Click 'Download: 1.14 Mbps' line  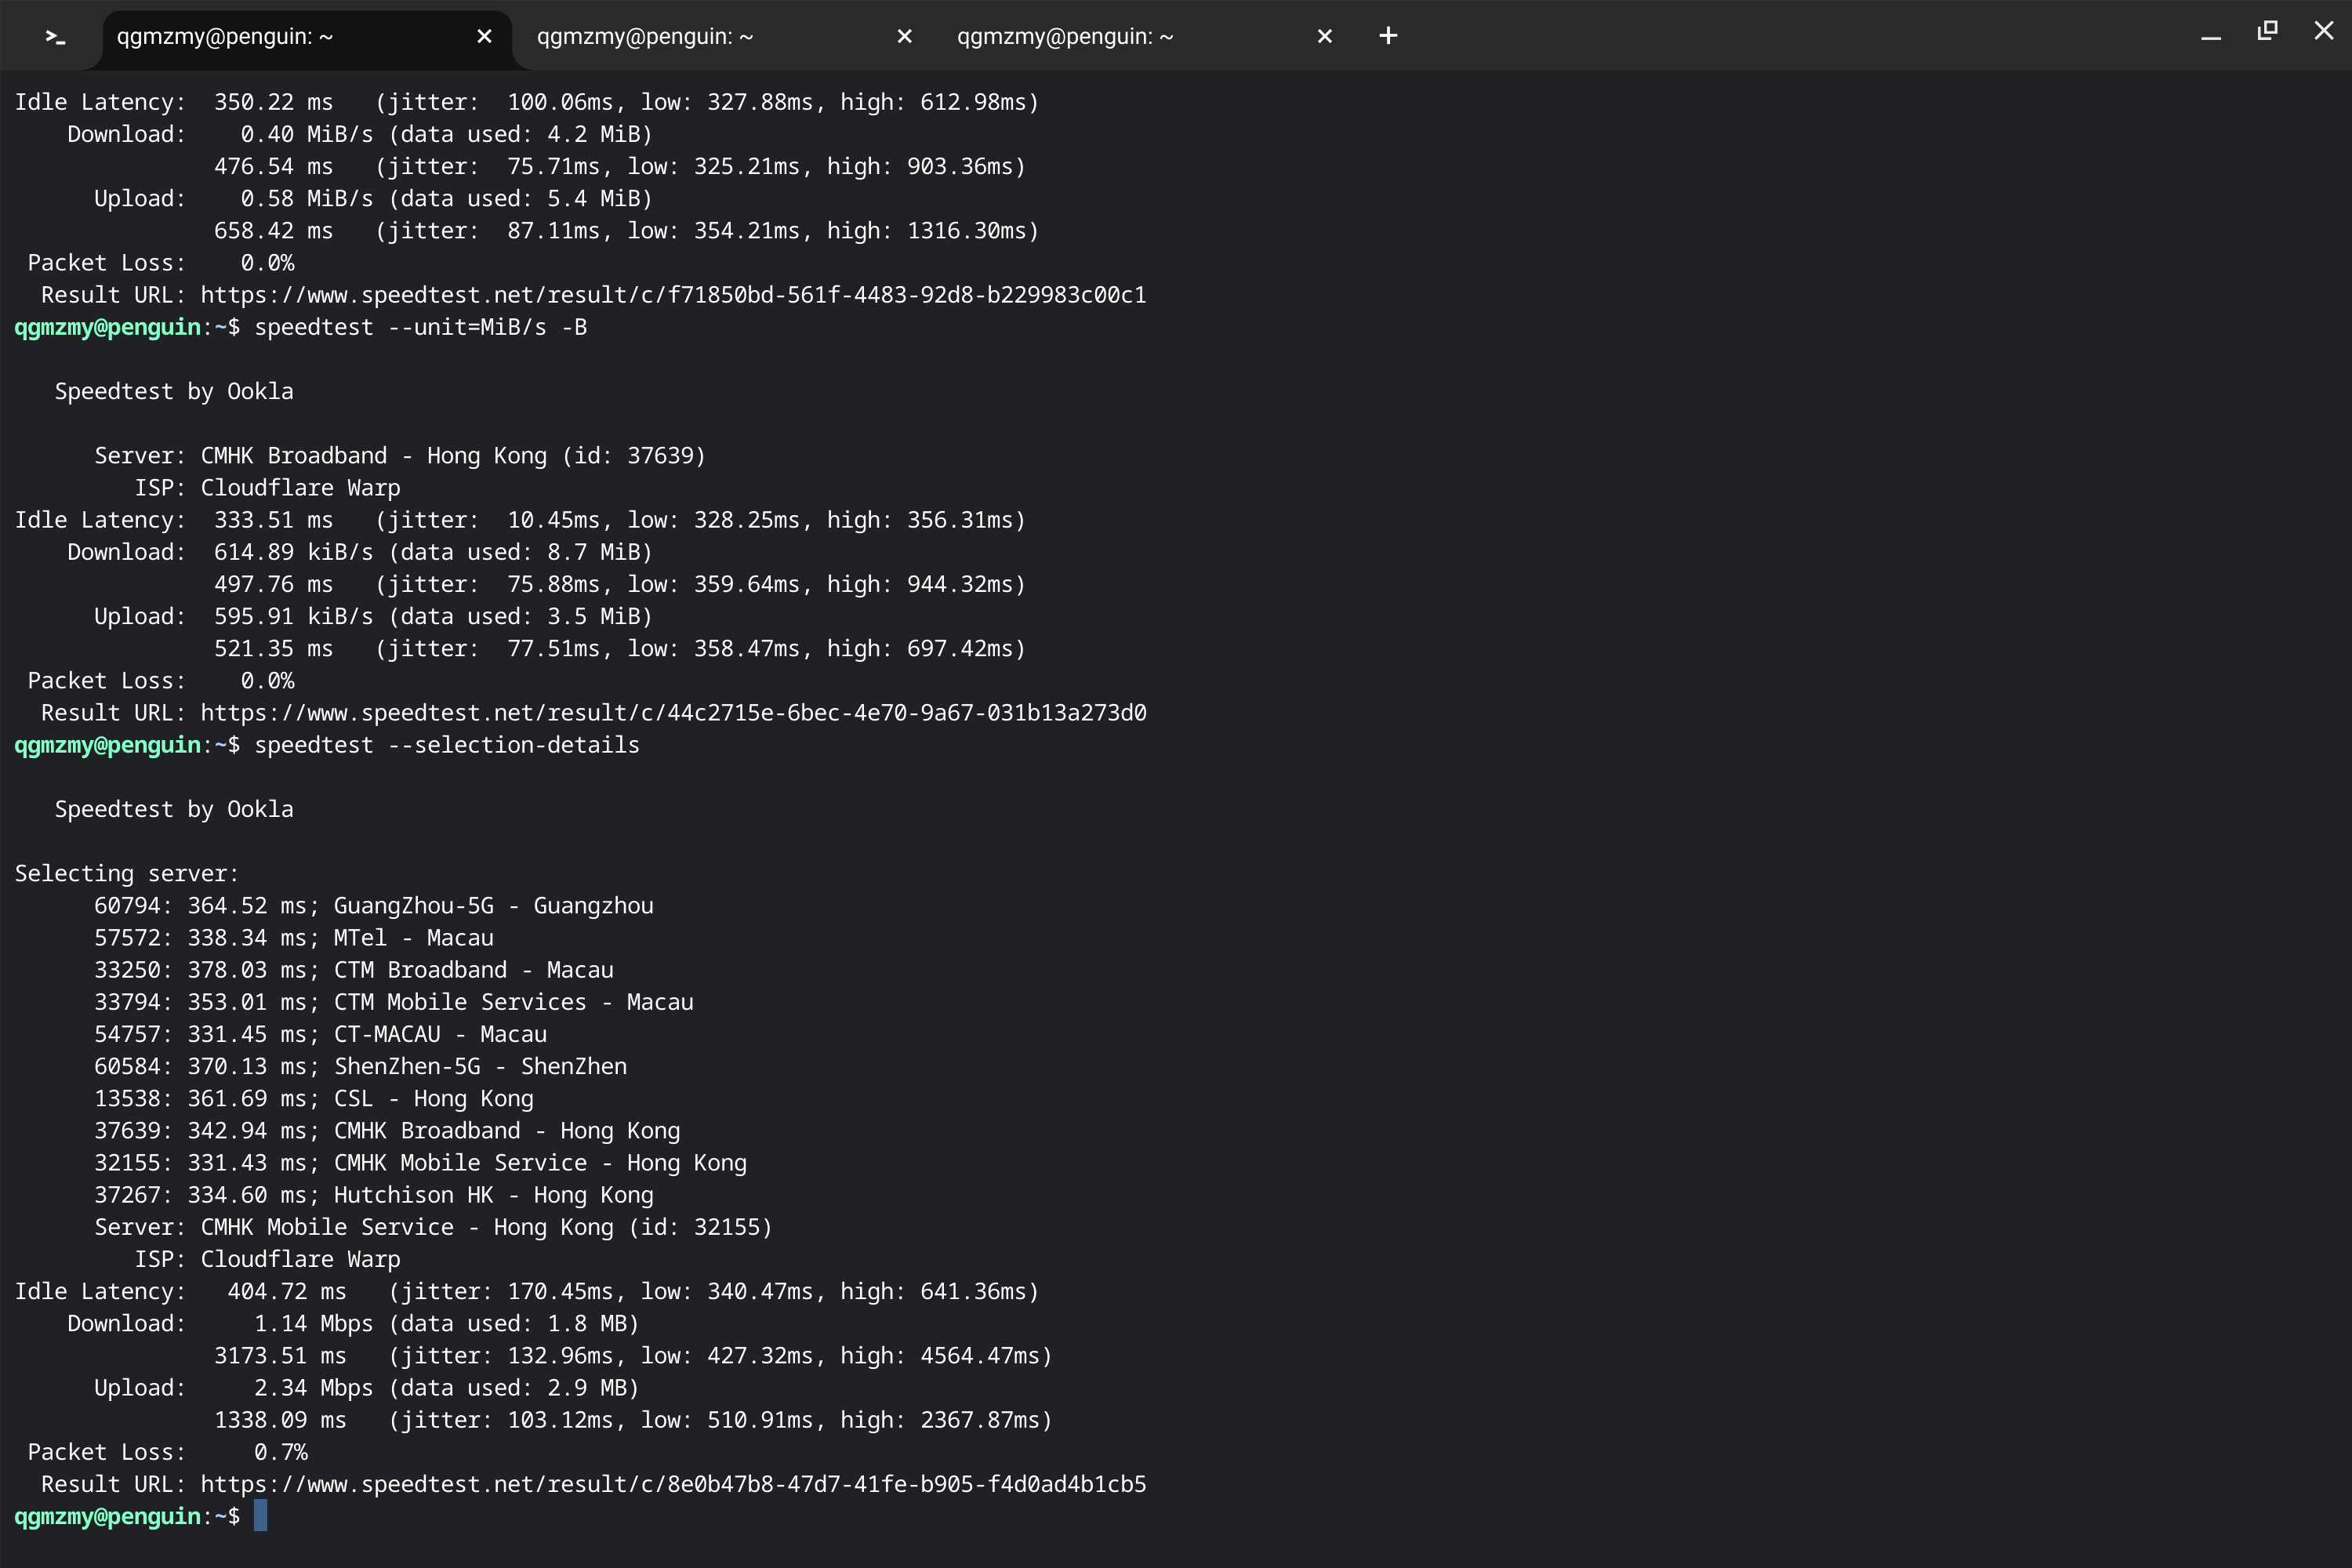click(353, 1324)
